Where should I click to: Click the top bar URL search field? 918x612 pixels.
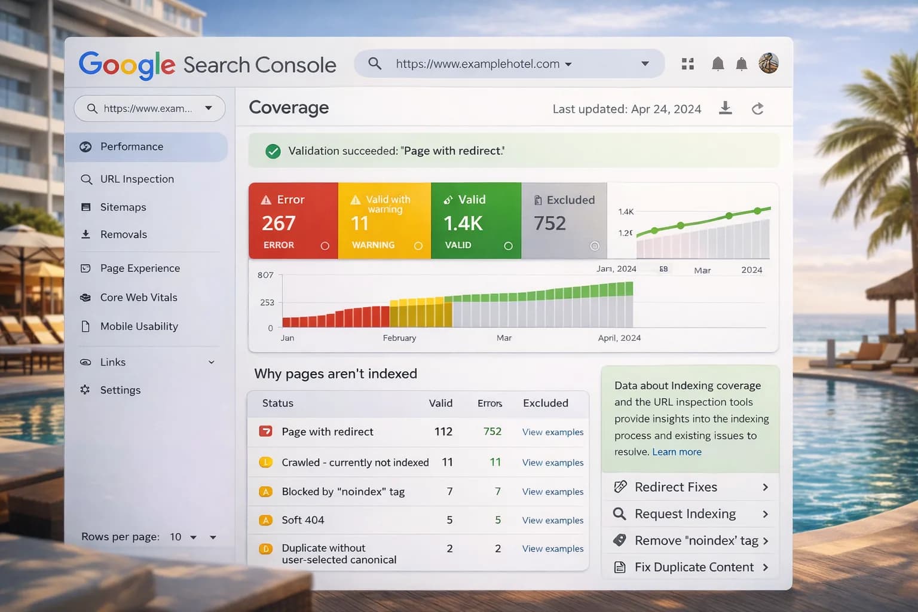[x=509, y=63]
